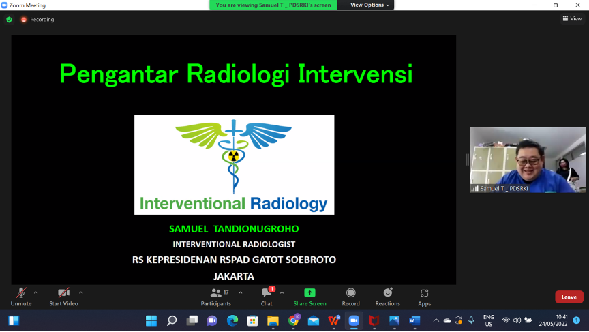Open Teams Chat in taskbar
The width and height of the screenshot is (589, 332).
tap(212, 320)
